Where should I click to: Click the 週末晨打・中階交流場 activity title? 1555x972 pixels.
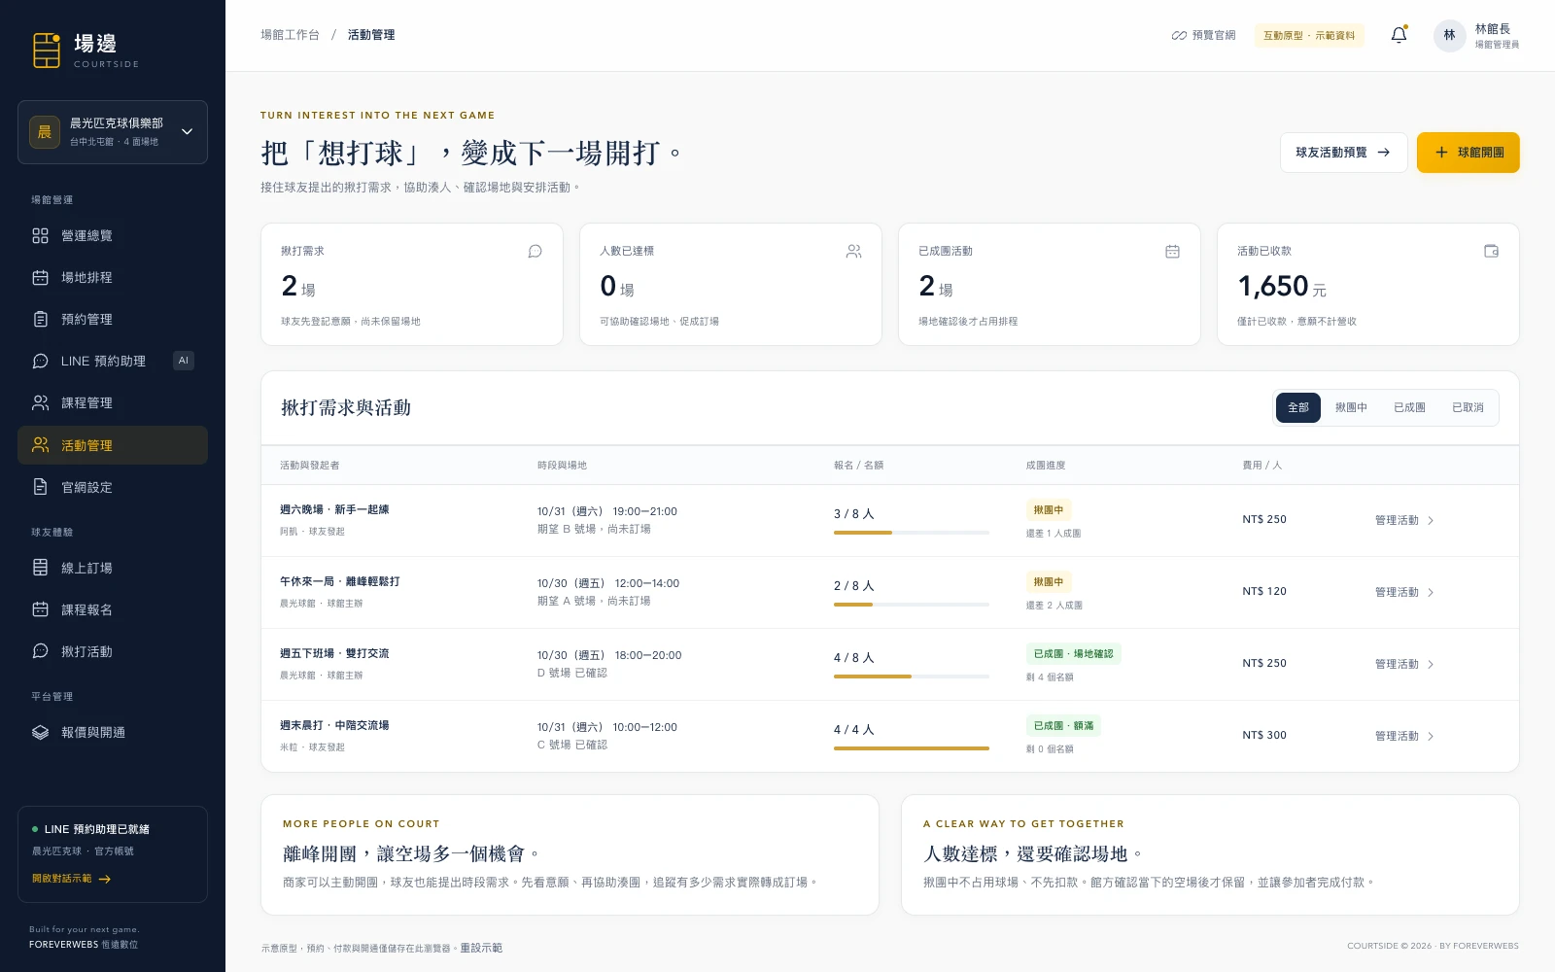pos(334,725)
